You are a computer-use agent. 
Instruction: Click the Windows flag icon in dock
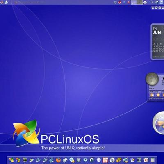pos(18,160)
